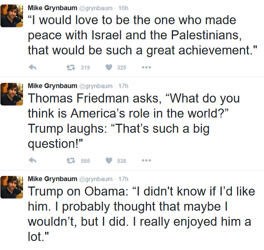
Task: Reply to the Israel peace quote tweet
Action: click(33, 67)
